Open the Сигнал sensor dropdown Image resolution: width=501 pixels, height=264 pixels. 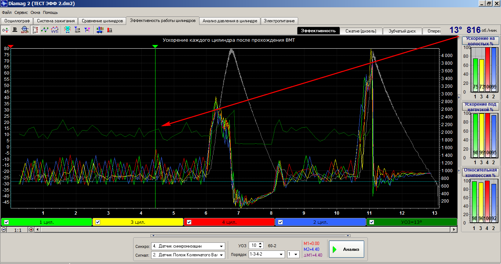pos(222,254)
